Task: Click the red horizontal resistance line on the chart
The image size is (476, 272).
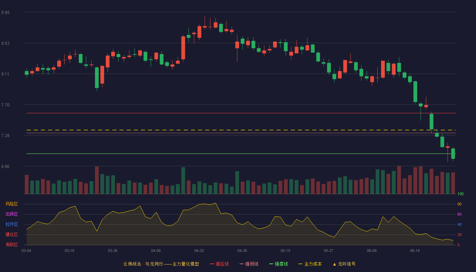Action: pyautogui.click(x=241, y=113)
